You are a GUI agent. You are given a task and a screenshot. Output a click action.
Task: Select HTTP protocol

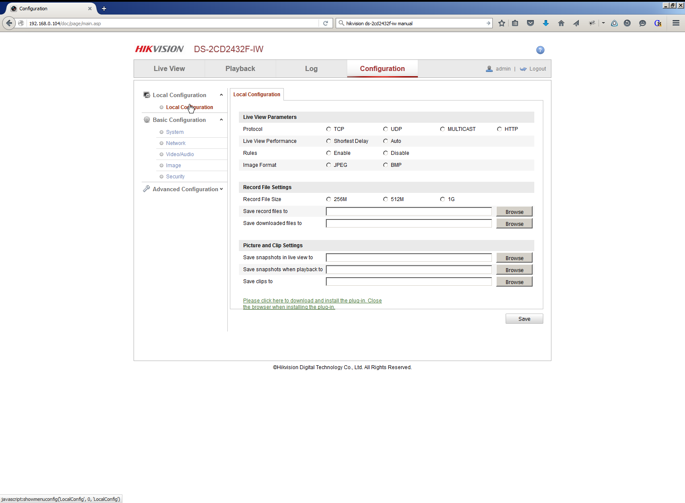pos(499,129)
